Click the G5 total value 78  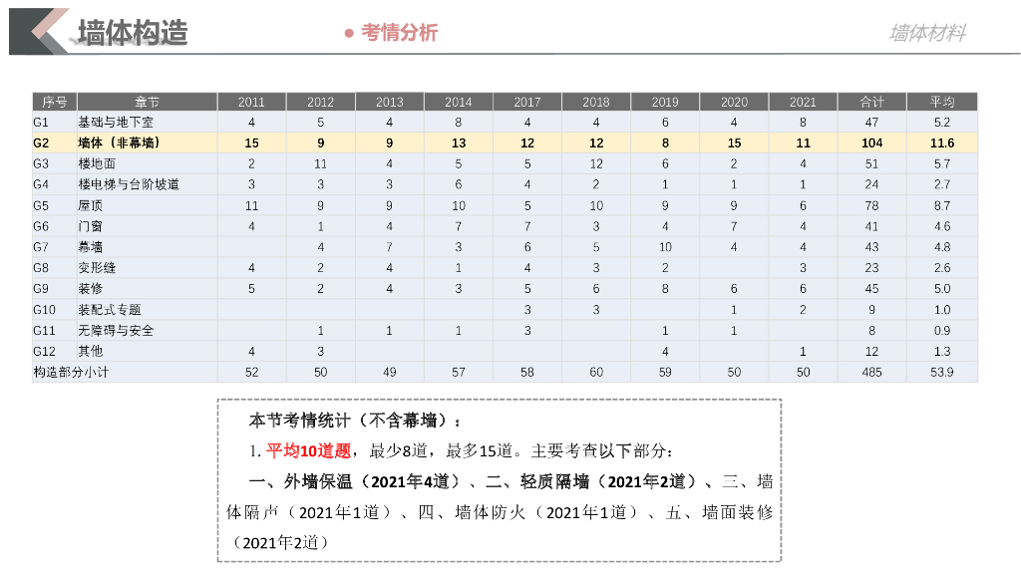[871, 205]
